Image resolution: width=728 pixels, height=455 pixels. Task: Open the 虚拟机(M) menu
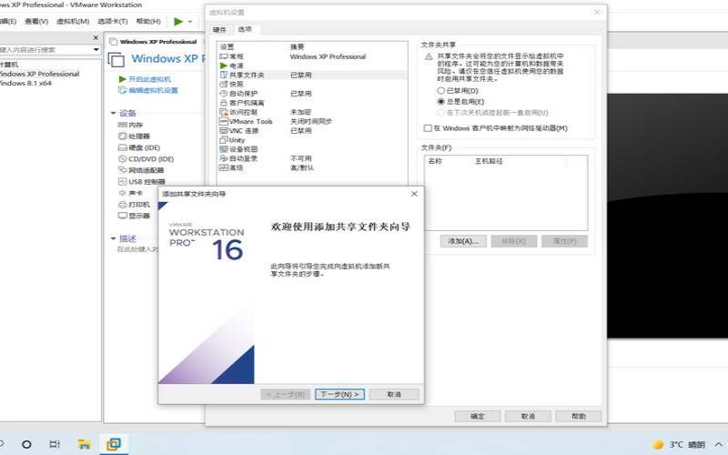pos(73,21)
